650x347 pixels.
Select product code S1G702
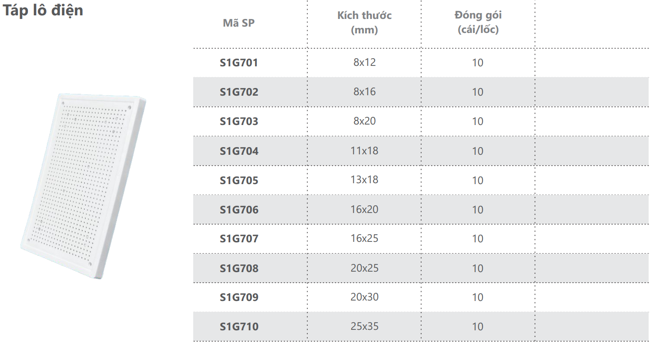239,92
